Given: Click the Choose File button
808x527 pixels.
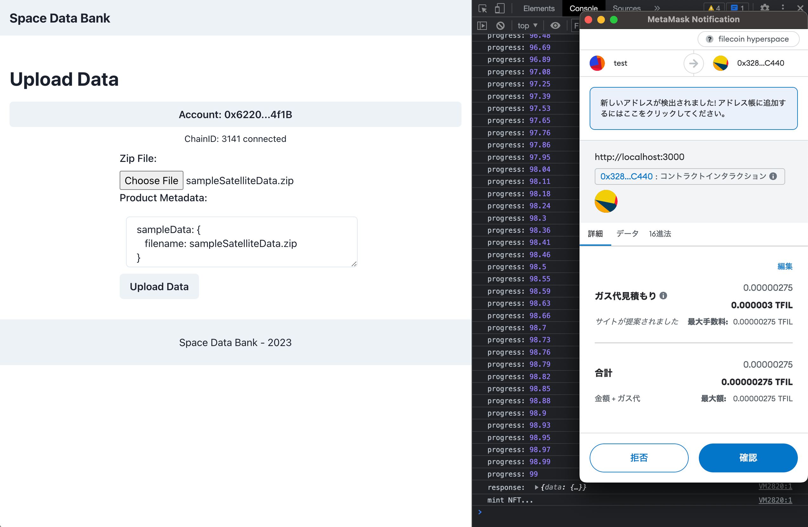Looking at the screenshot, I should point(151,180).
